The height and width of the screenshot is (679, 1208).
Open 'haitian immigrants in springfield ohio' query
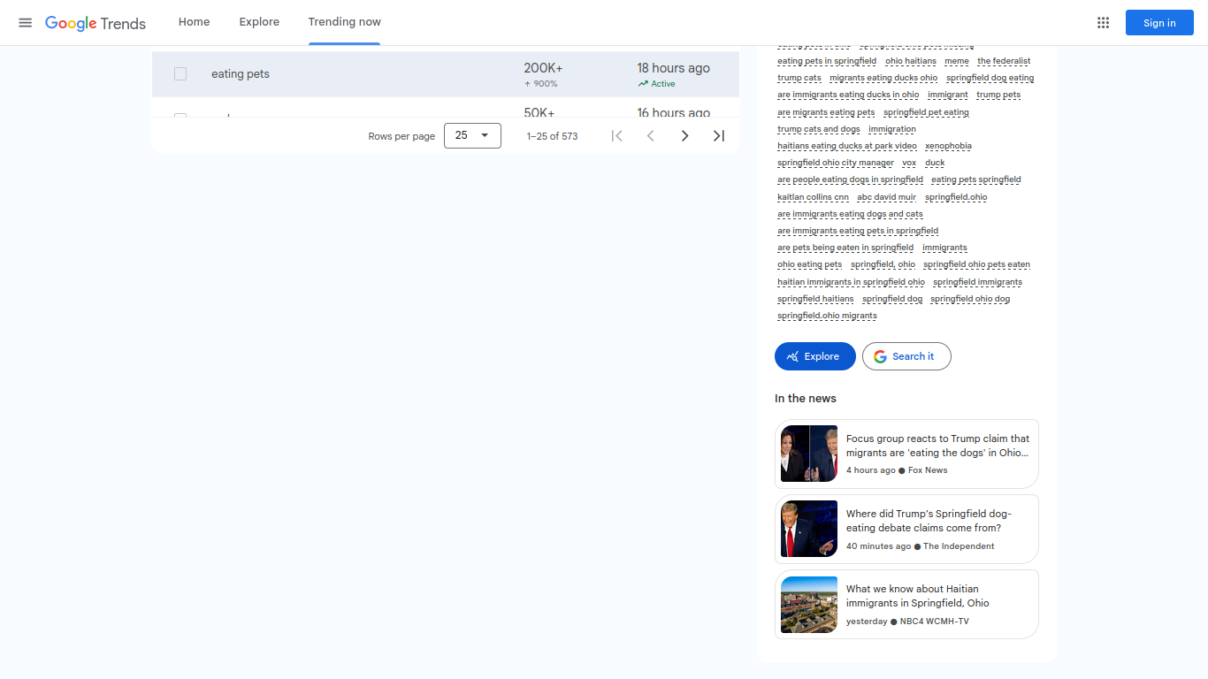tap(851, 282)
